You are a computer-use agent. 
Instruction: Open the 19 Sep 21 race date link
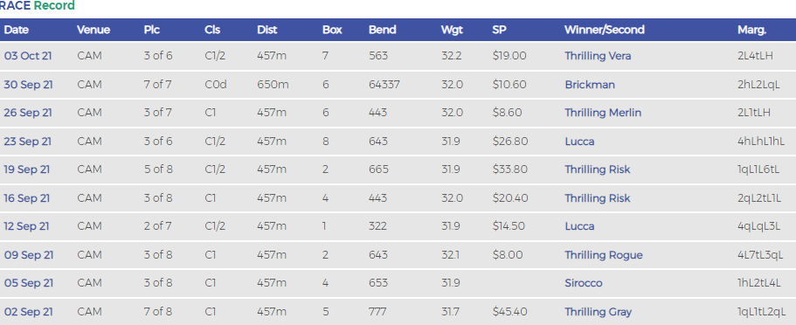[26, 169]
